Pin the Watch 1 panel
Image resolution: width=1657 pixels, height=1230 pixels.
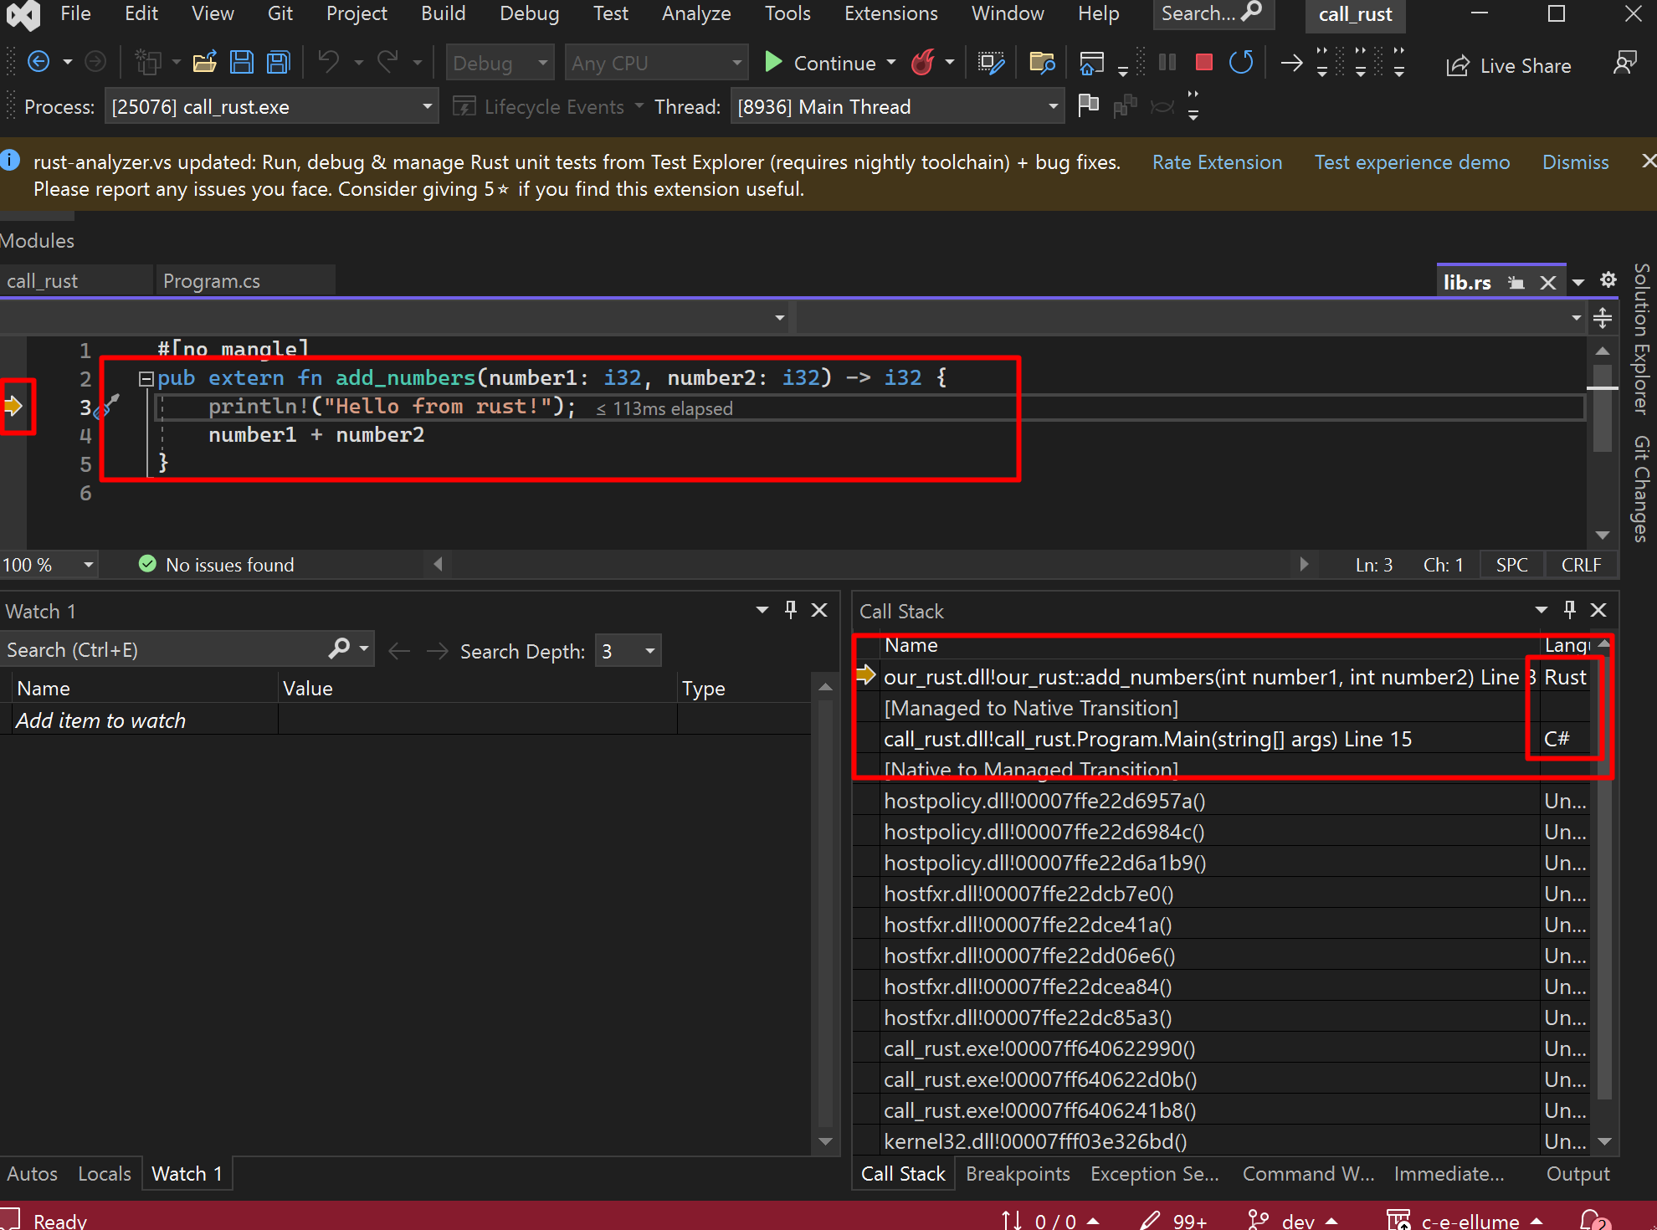coord(790,610)
